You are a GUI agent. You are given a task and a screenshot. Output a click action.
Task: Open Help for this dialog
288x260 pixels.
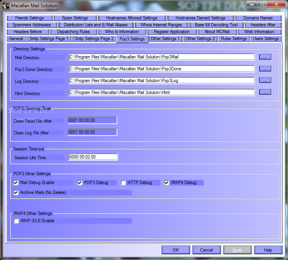268,250
